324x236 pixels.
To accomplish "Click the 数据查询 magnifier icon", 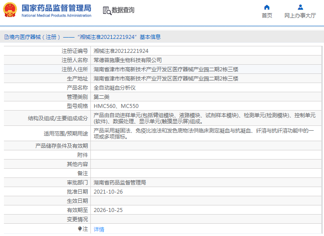I will click(x=107, y=10).
